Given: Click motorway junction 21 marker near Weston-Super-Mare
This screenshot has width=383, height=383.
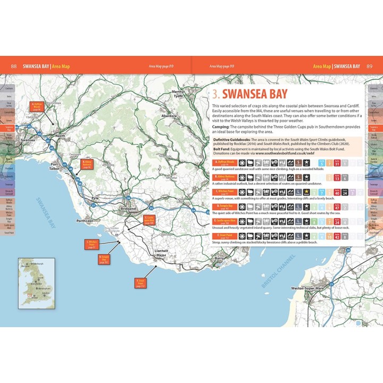Looking at the screenshot, I should [332, 284].
